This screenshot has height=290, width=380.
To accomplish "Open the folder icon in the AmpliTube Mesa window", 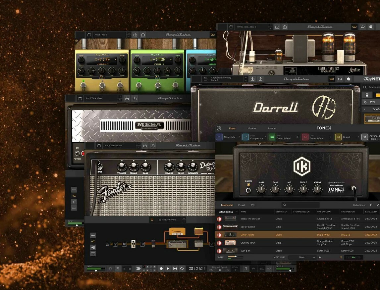I will pos(80,98).
